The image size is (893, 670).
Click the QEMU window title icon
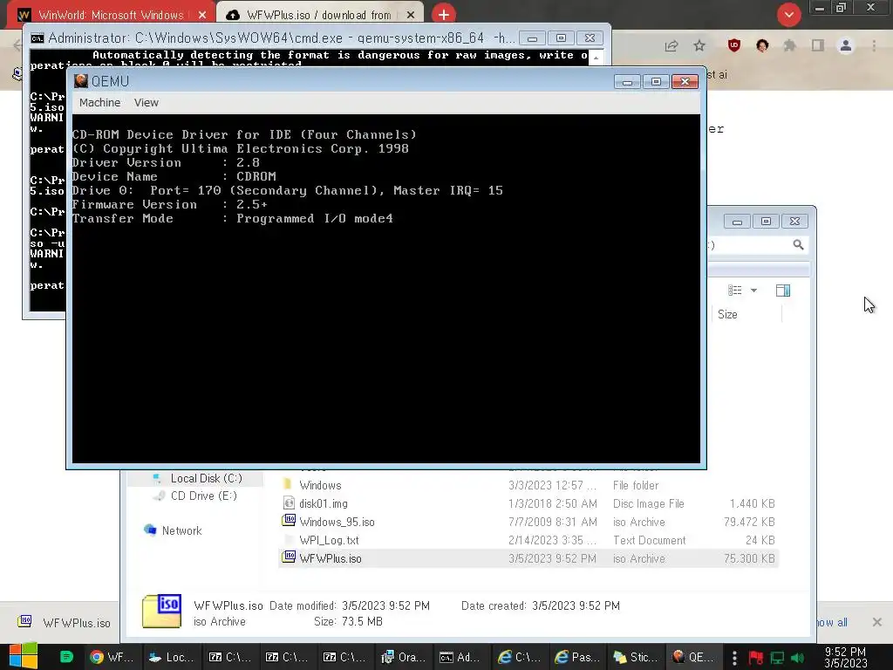81,81
